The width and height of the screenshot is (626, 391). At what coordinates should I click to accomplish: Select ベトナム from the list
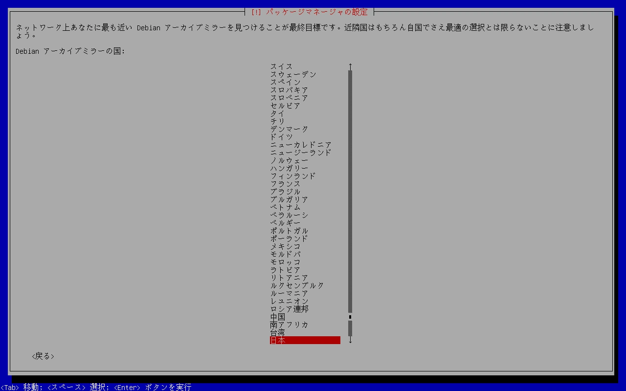pos(285,207)
